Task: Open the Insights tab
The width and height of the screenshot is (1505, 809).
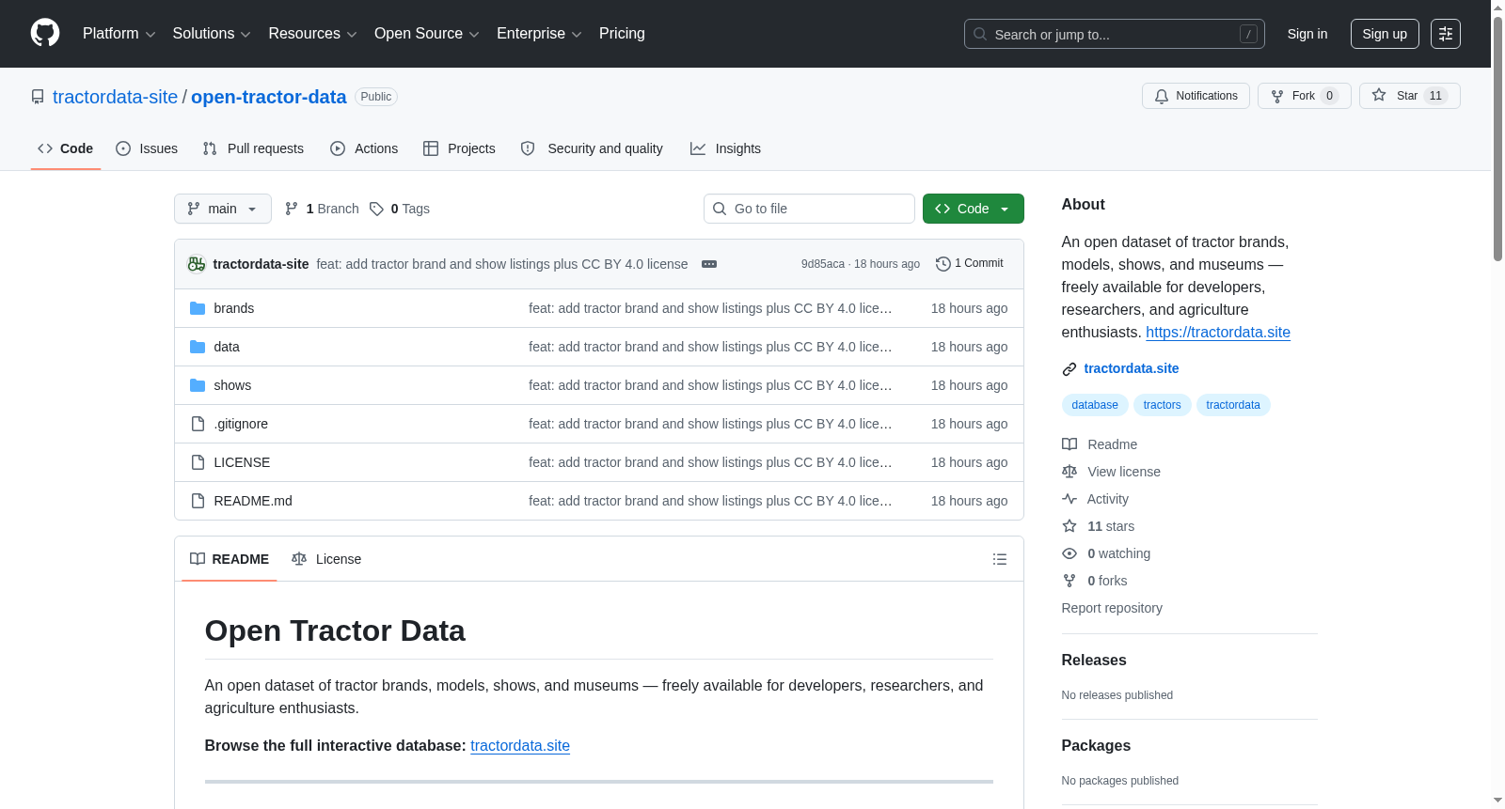Action: click(725, 148)
